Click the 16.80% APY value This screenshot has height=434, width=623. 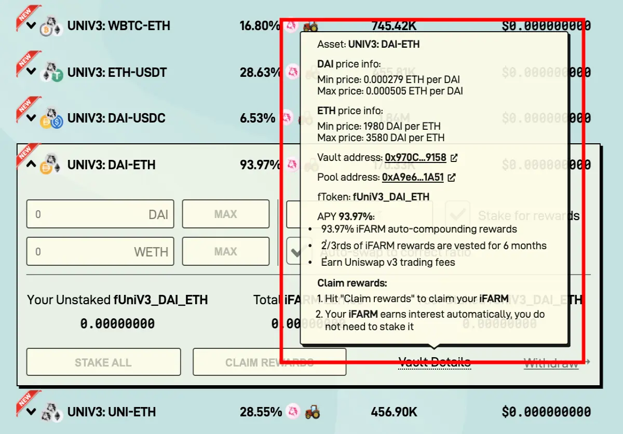coord(260,26)
